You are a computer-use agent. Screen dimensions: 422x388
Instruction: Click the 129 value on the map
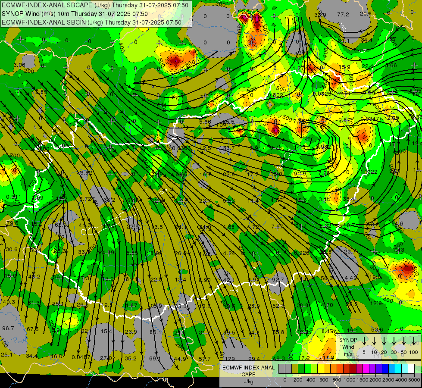(x=230, y=359)
